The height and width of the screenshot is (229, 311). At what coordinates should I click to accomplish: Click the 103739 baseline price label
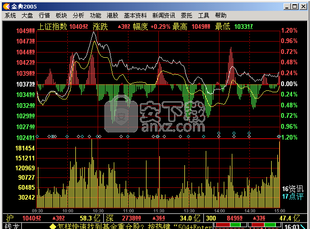26,84
